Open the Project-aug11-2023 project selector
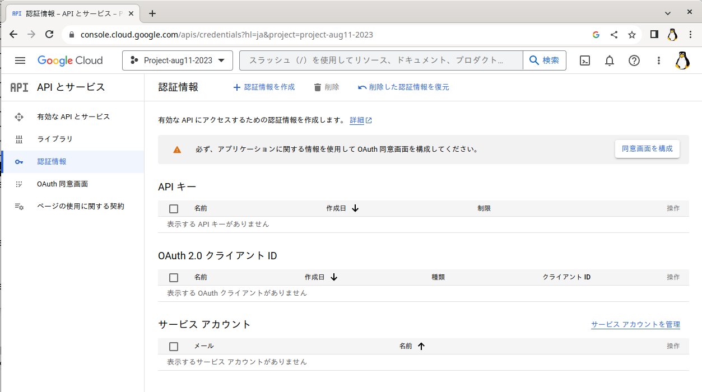 (178, 60)
